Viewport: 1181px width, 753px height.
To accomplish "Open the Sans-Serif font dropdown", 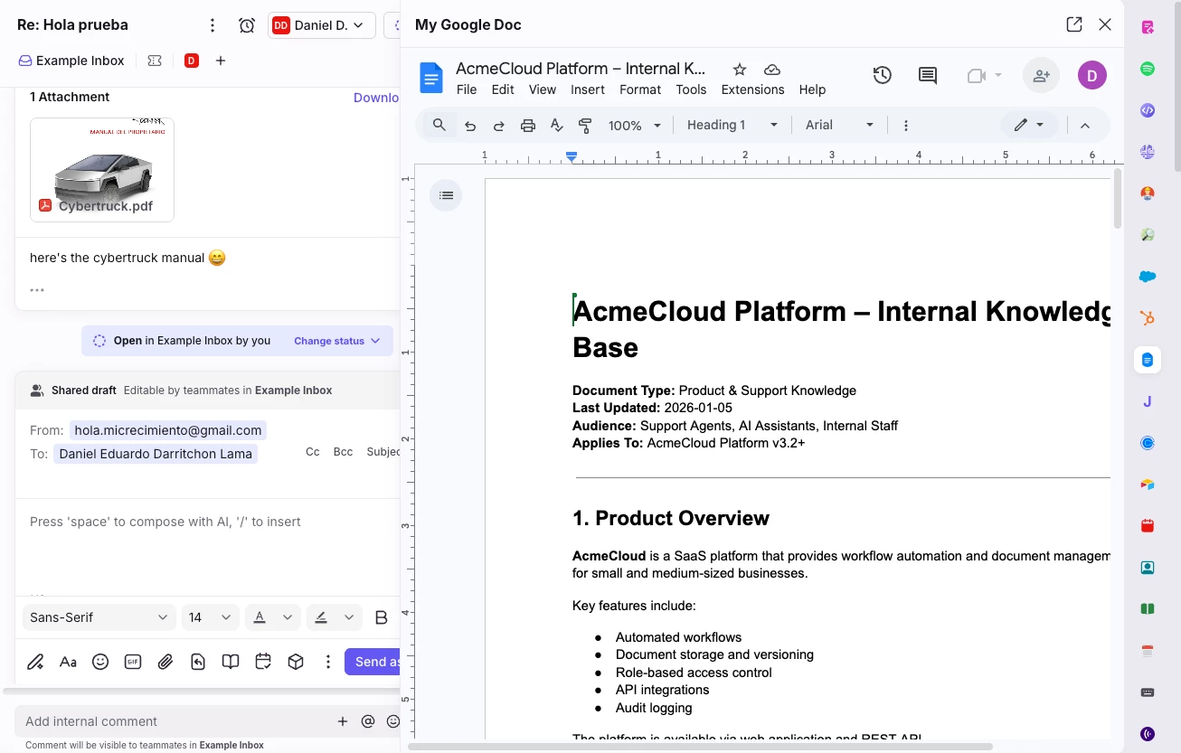I will 99,617.
